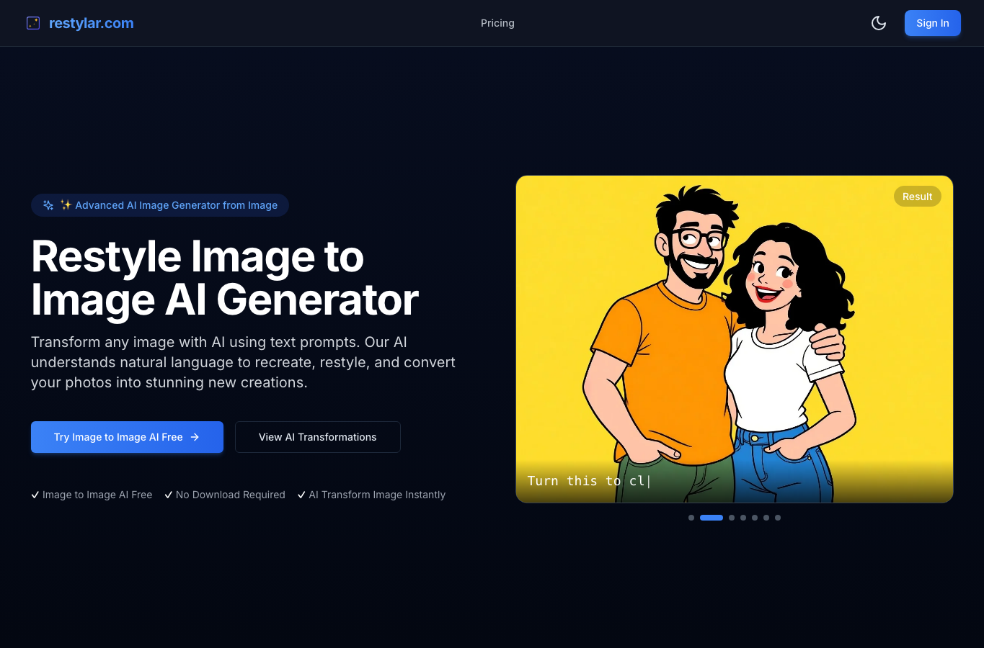The width and height of the screenshot is (984, 648).
Task: Select the third carousel dot
Action: 732,518
